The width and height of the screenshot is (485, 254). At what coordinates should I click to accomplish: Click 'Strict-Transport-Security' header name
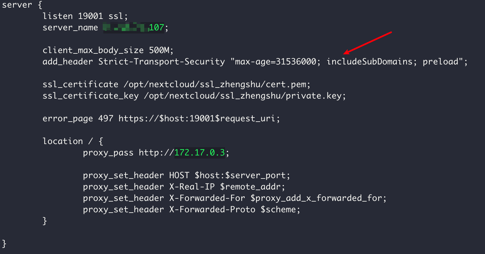pos(161,62)
